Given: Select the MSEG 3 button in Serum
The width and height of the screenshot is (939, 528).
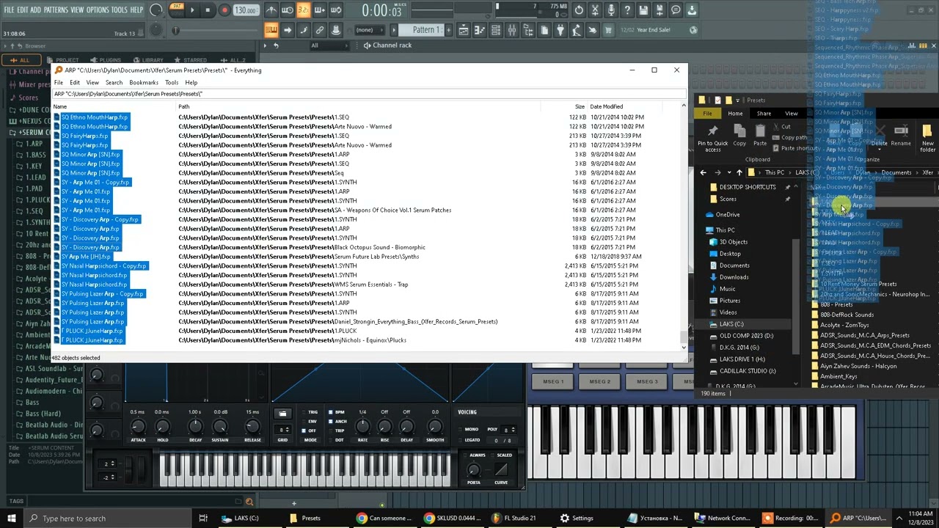Looking at the screenshot, I should [x=647, y=381].
